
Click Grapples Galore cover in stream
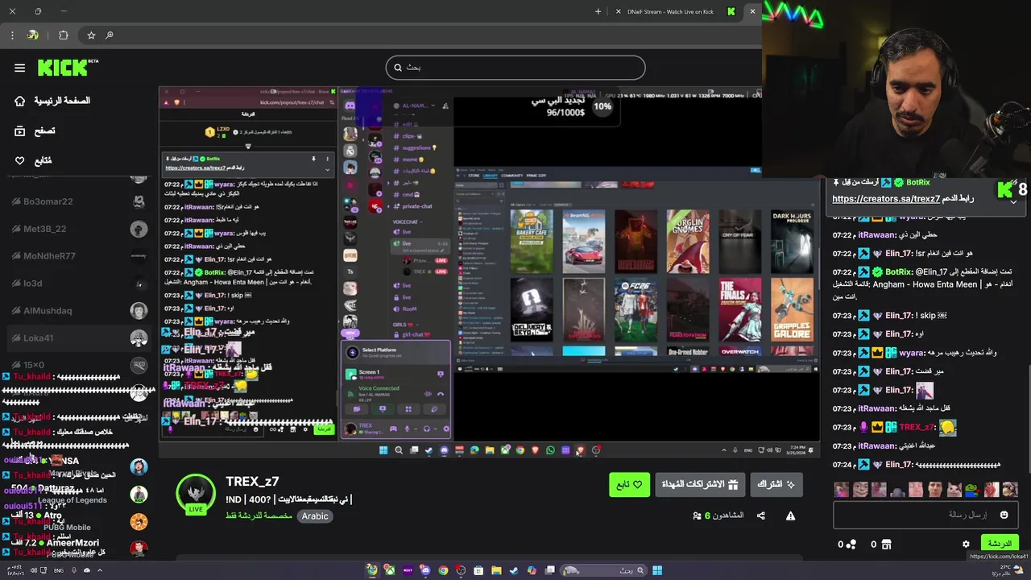792,310
